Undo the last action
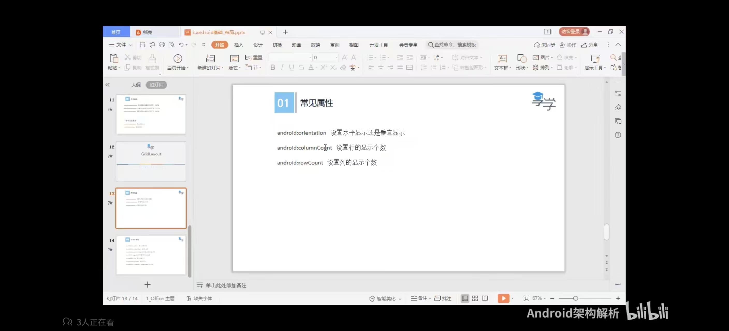Screen dimensions: 729x331 click(181, 45)
